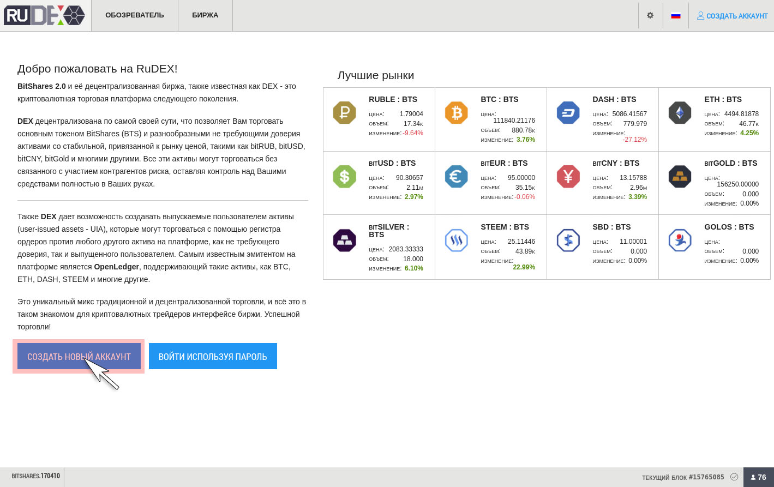Click the STEEM waves icon

pos(456,241)
